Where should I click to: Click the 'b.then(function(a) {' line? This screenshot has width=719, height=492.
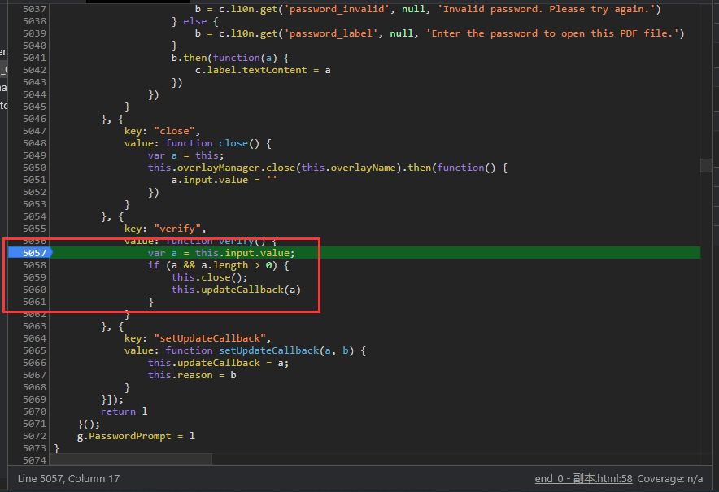click(230, 58)
